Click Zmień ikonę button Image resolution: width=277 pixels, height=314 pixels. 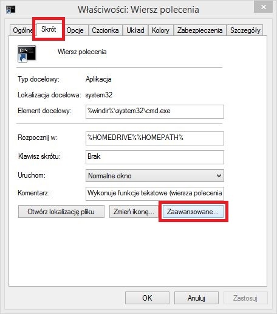[x=134, y=212]
